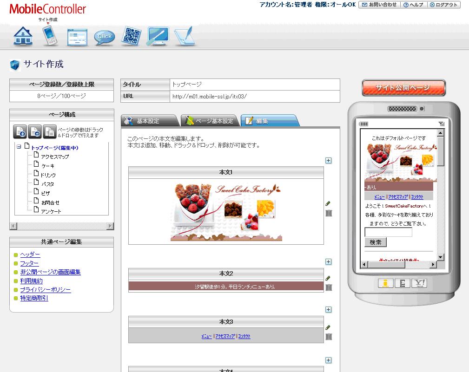Click the URL http://m01.mobile-ssl.jp/itx03/ text
The height and width of the screenshot is (372, 469).
tap(209, 97)
